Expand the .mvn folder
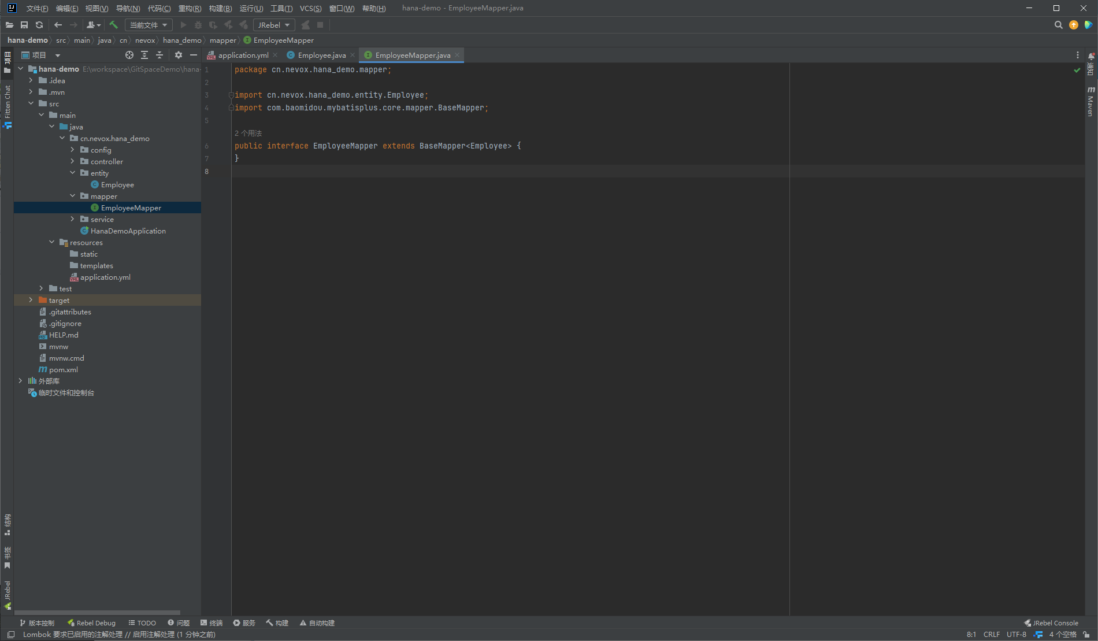Image resolution: width=1098 pixels, height=641 pixels. [x=31, y=92]
